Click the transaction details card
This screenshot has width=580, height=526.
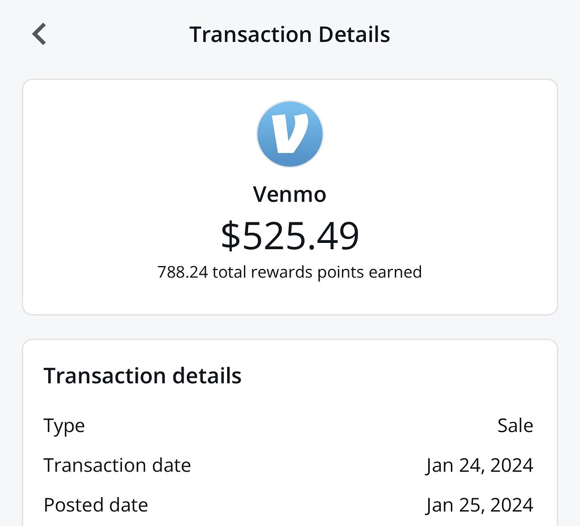[x=290, y=430]
